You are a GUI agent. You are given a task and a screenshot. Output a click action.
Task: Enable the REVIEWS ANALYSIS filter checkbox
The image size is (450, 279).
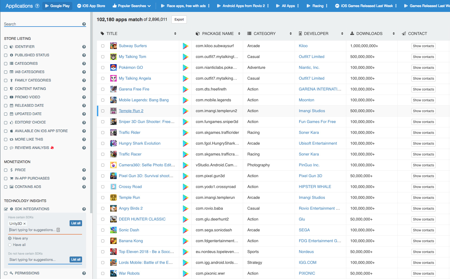coord(6,148)
